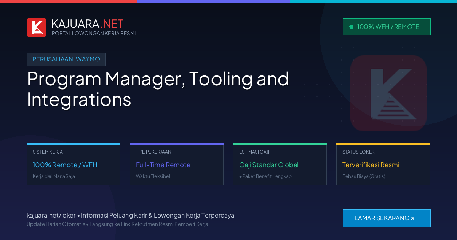Click the SISTEM KERJA label
The width and height of the screenshot is (457, 240).
(x=48, y=152)
